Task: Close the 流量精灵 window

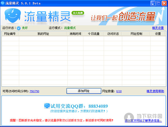Action: click(164, 3)
